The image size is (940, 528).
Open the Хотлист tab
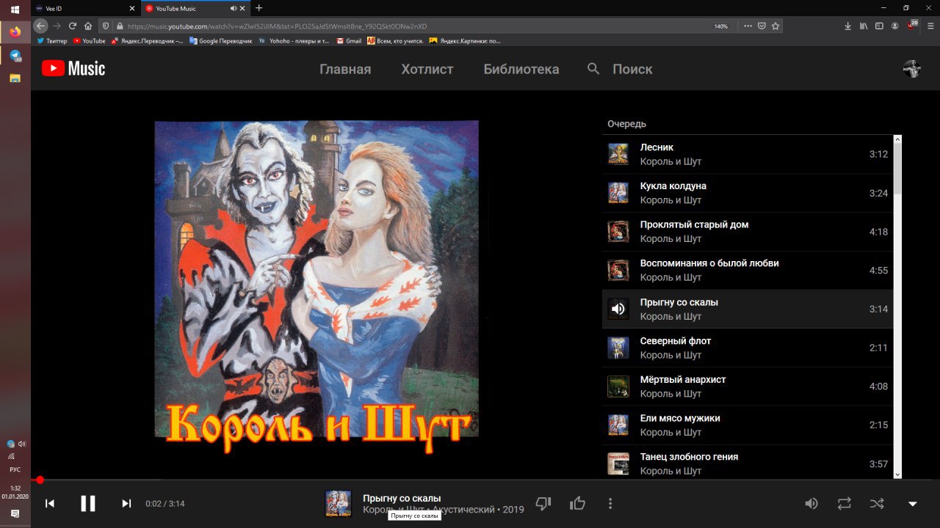[427, 69]
